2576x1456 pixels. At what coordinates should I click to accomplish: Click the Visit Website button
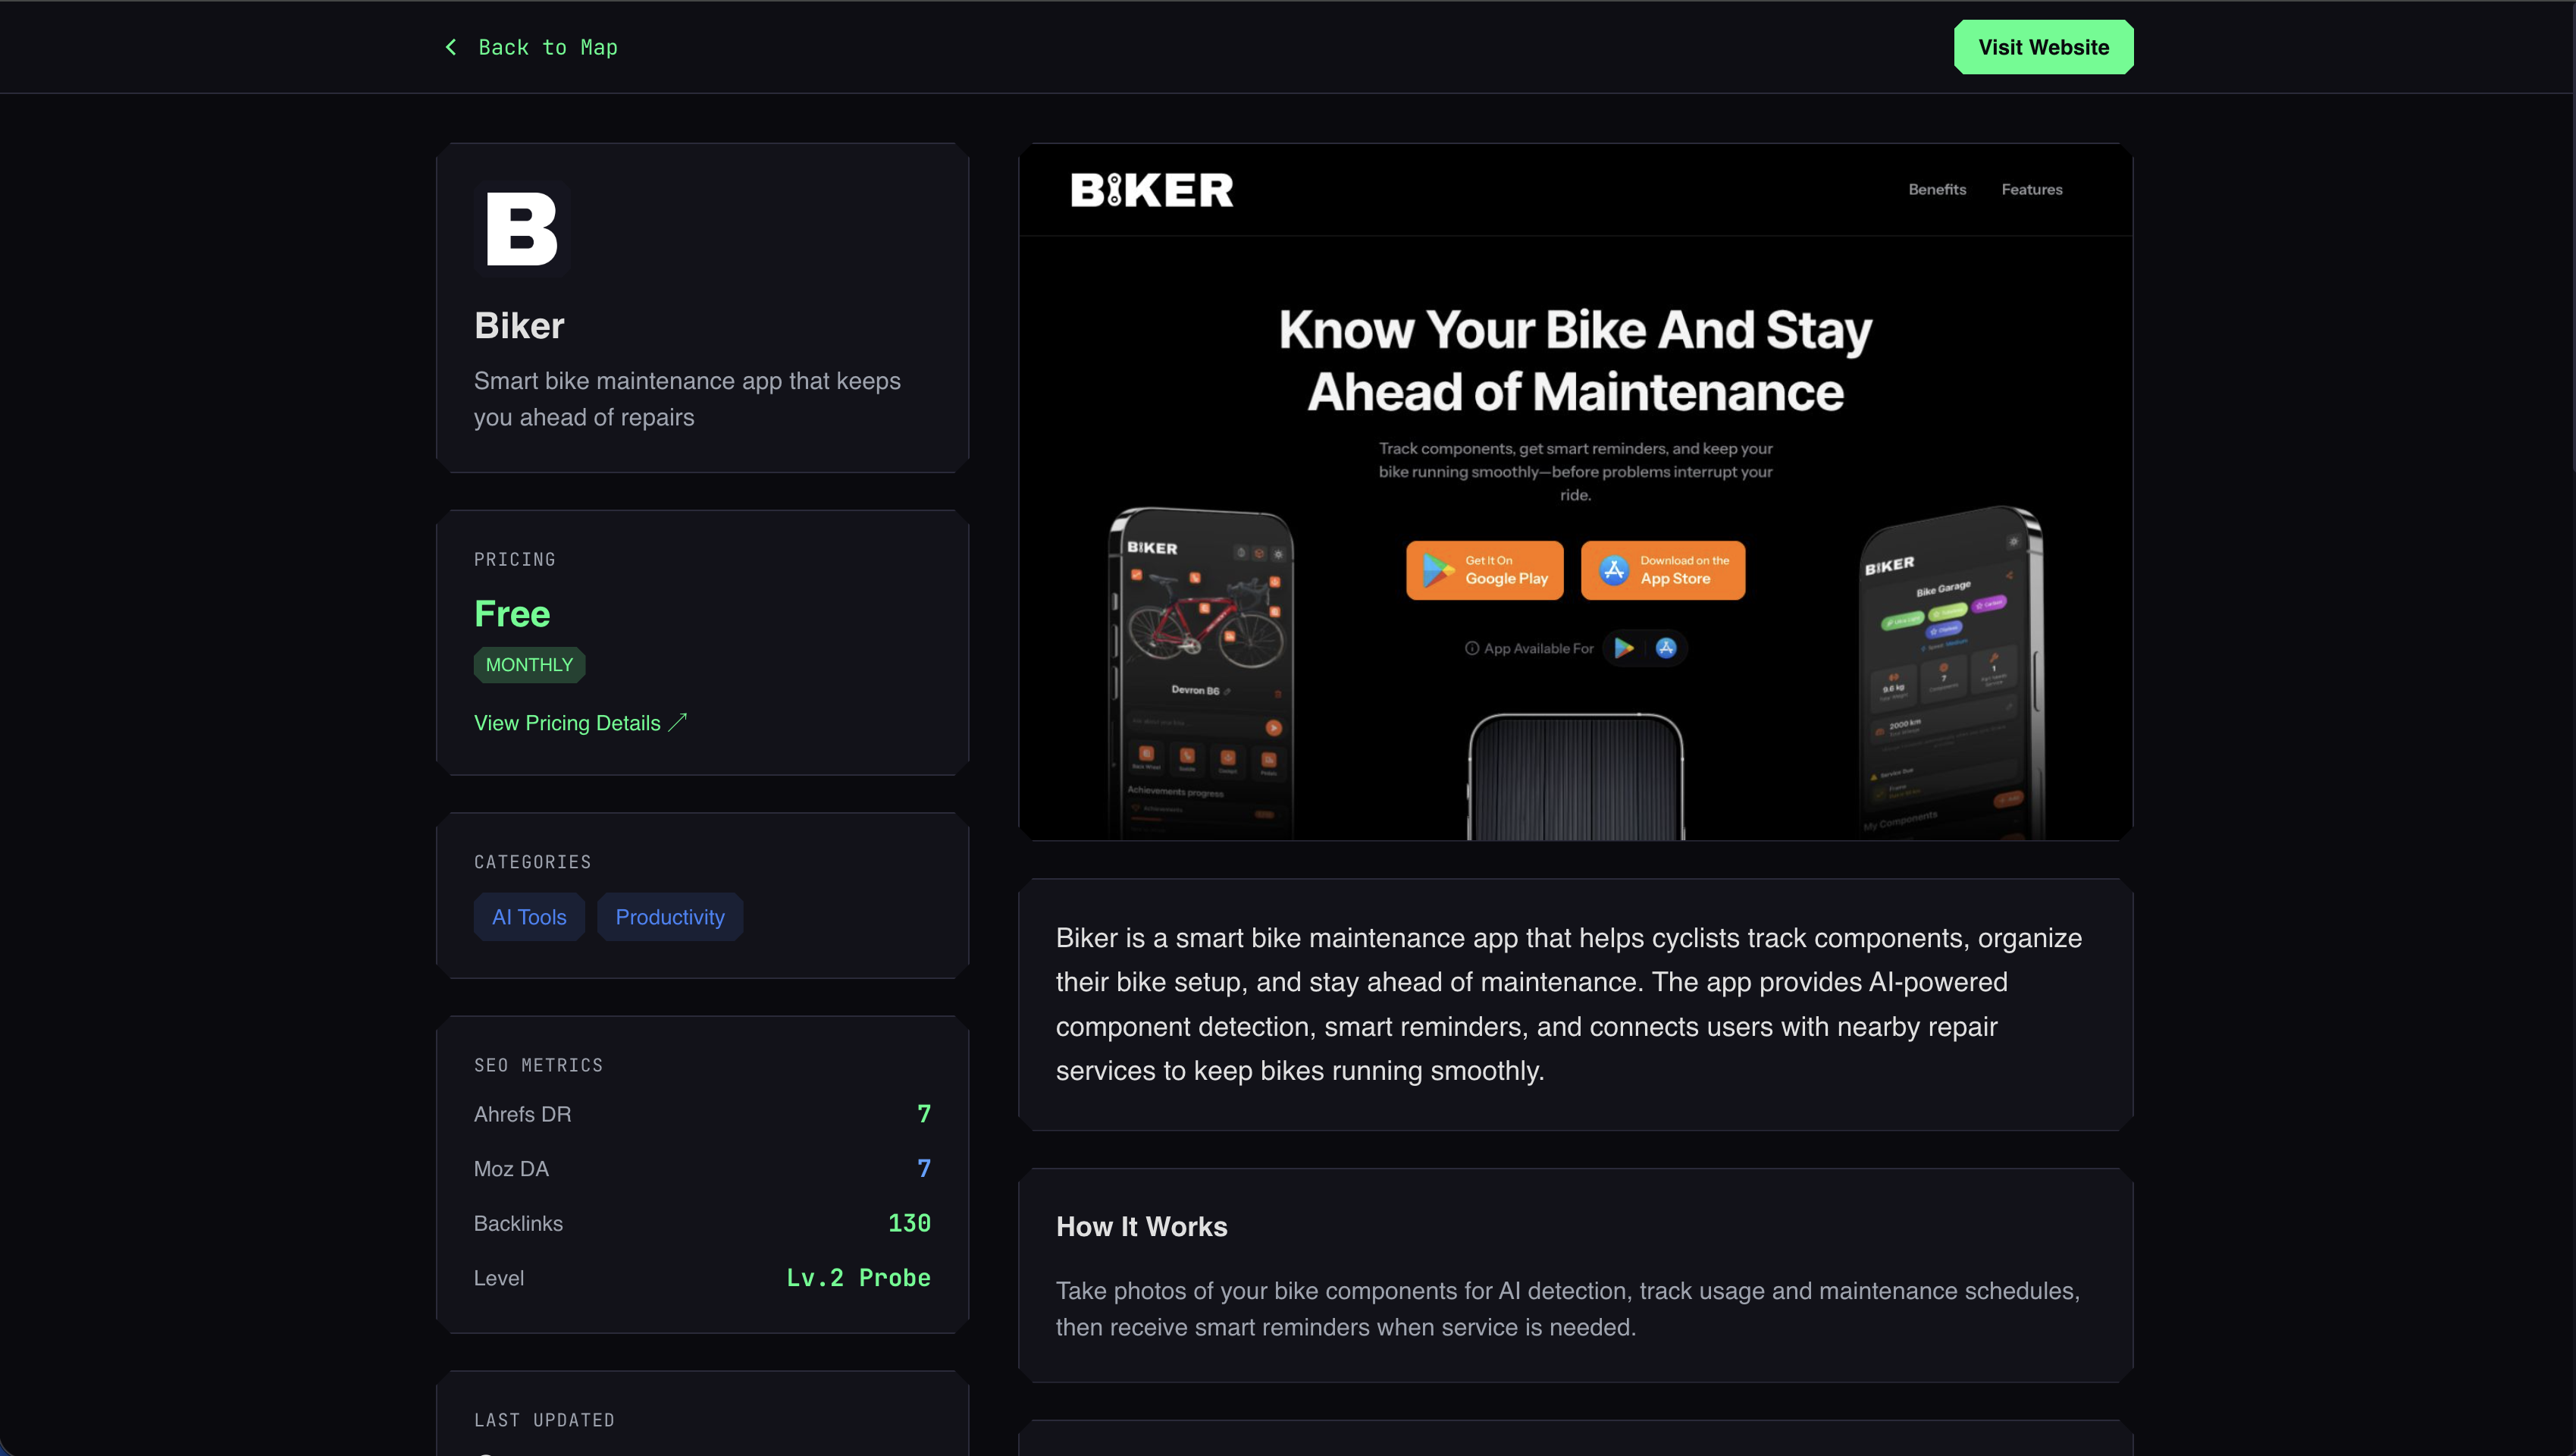(2043, 47)
